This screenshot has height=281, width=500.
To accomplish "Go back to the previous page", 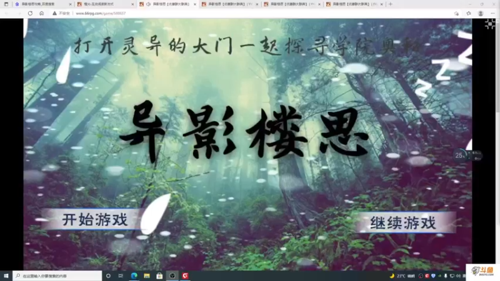I will click(x=7, y=13).
